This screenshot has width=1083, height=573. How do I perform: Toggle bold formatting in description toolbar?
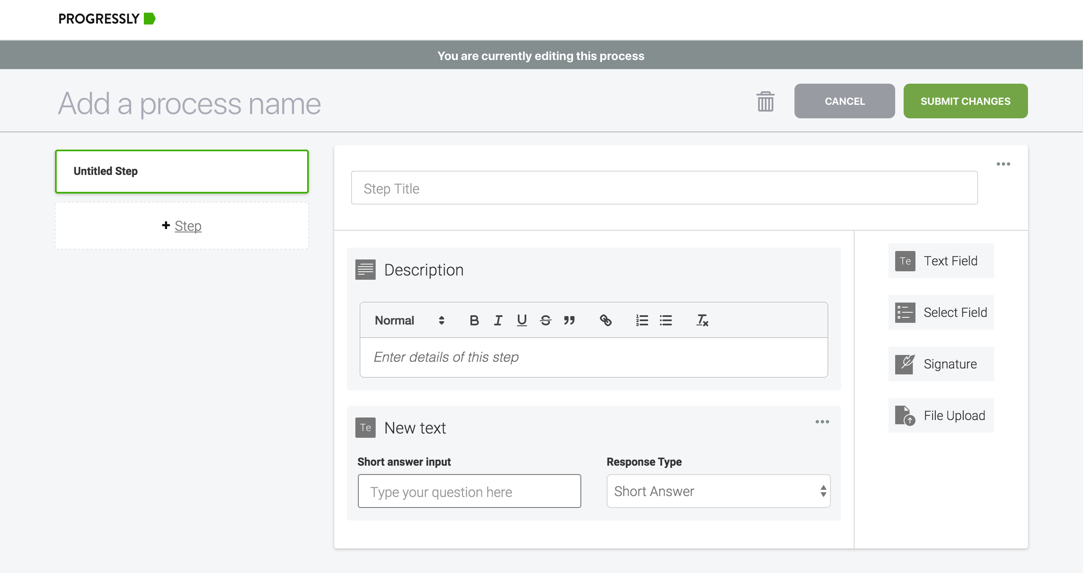point(474,320)
